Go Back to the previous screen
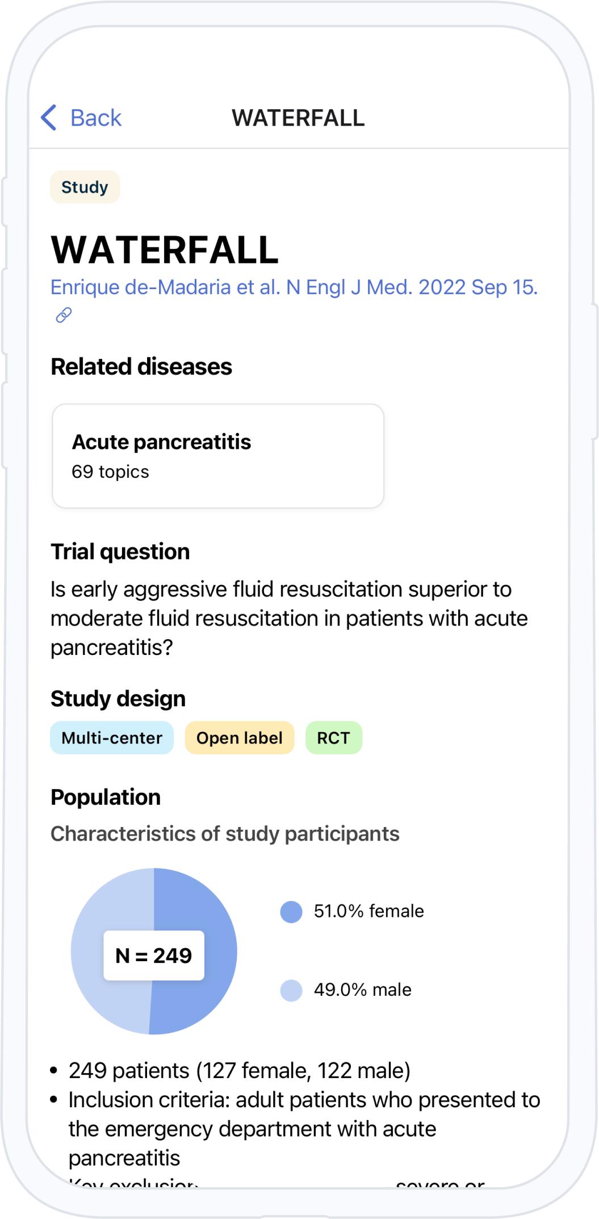This screenshot has width=599, height=1219. coord(81,118)
